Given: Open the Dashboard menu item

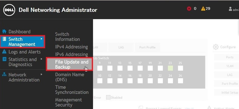Looking at the screenshot, I should point(19,32).
